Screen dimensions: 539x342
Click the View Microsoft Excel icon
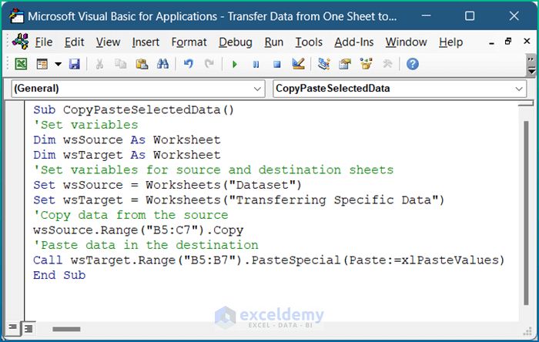click(21, 64)
